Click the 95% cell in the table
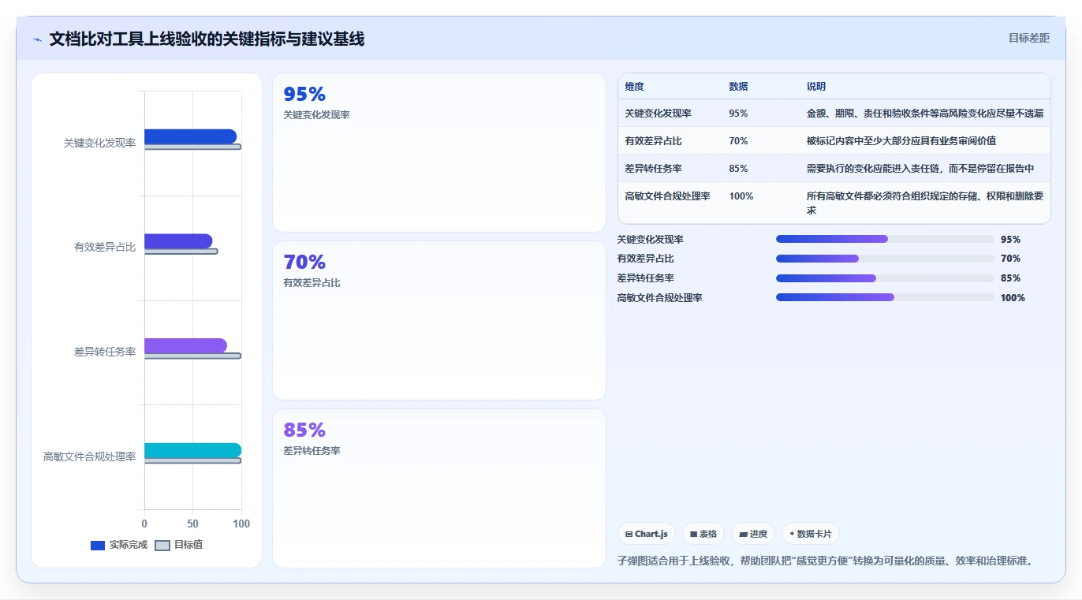 (738, 114)
